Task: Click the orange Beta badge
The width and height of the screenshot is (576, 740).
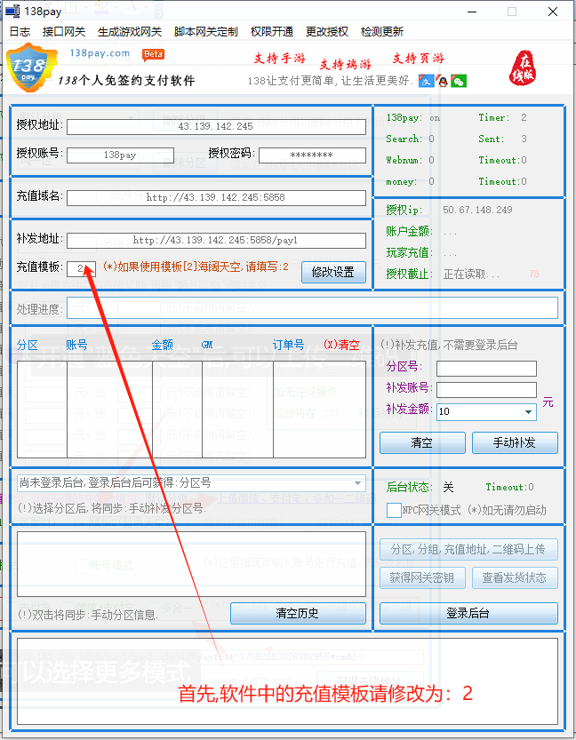Action: [153, 54]
